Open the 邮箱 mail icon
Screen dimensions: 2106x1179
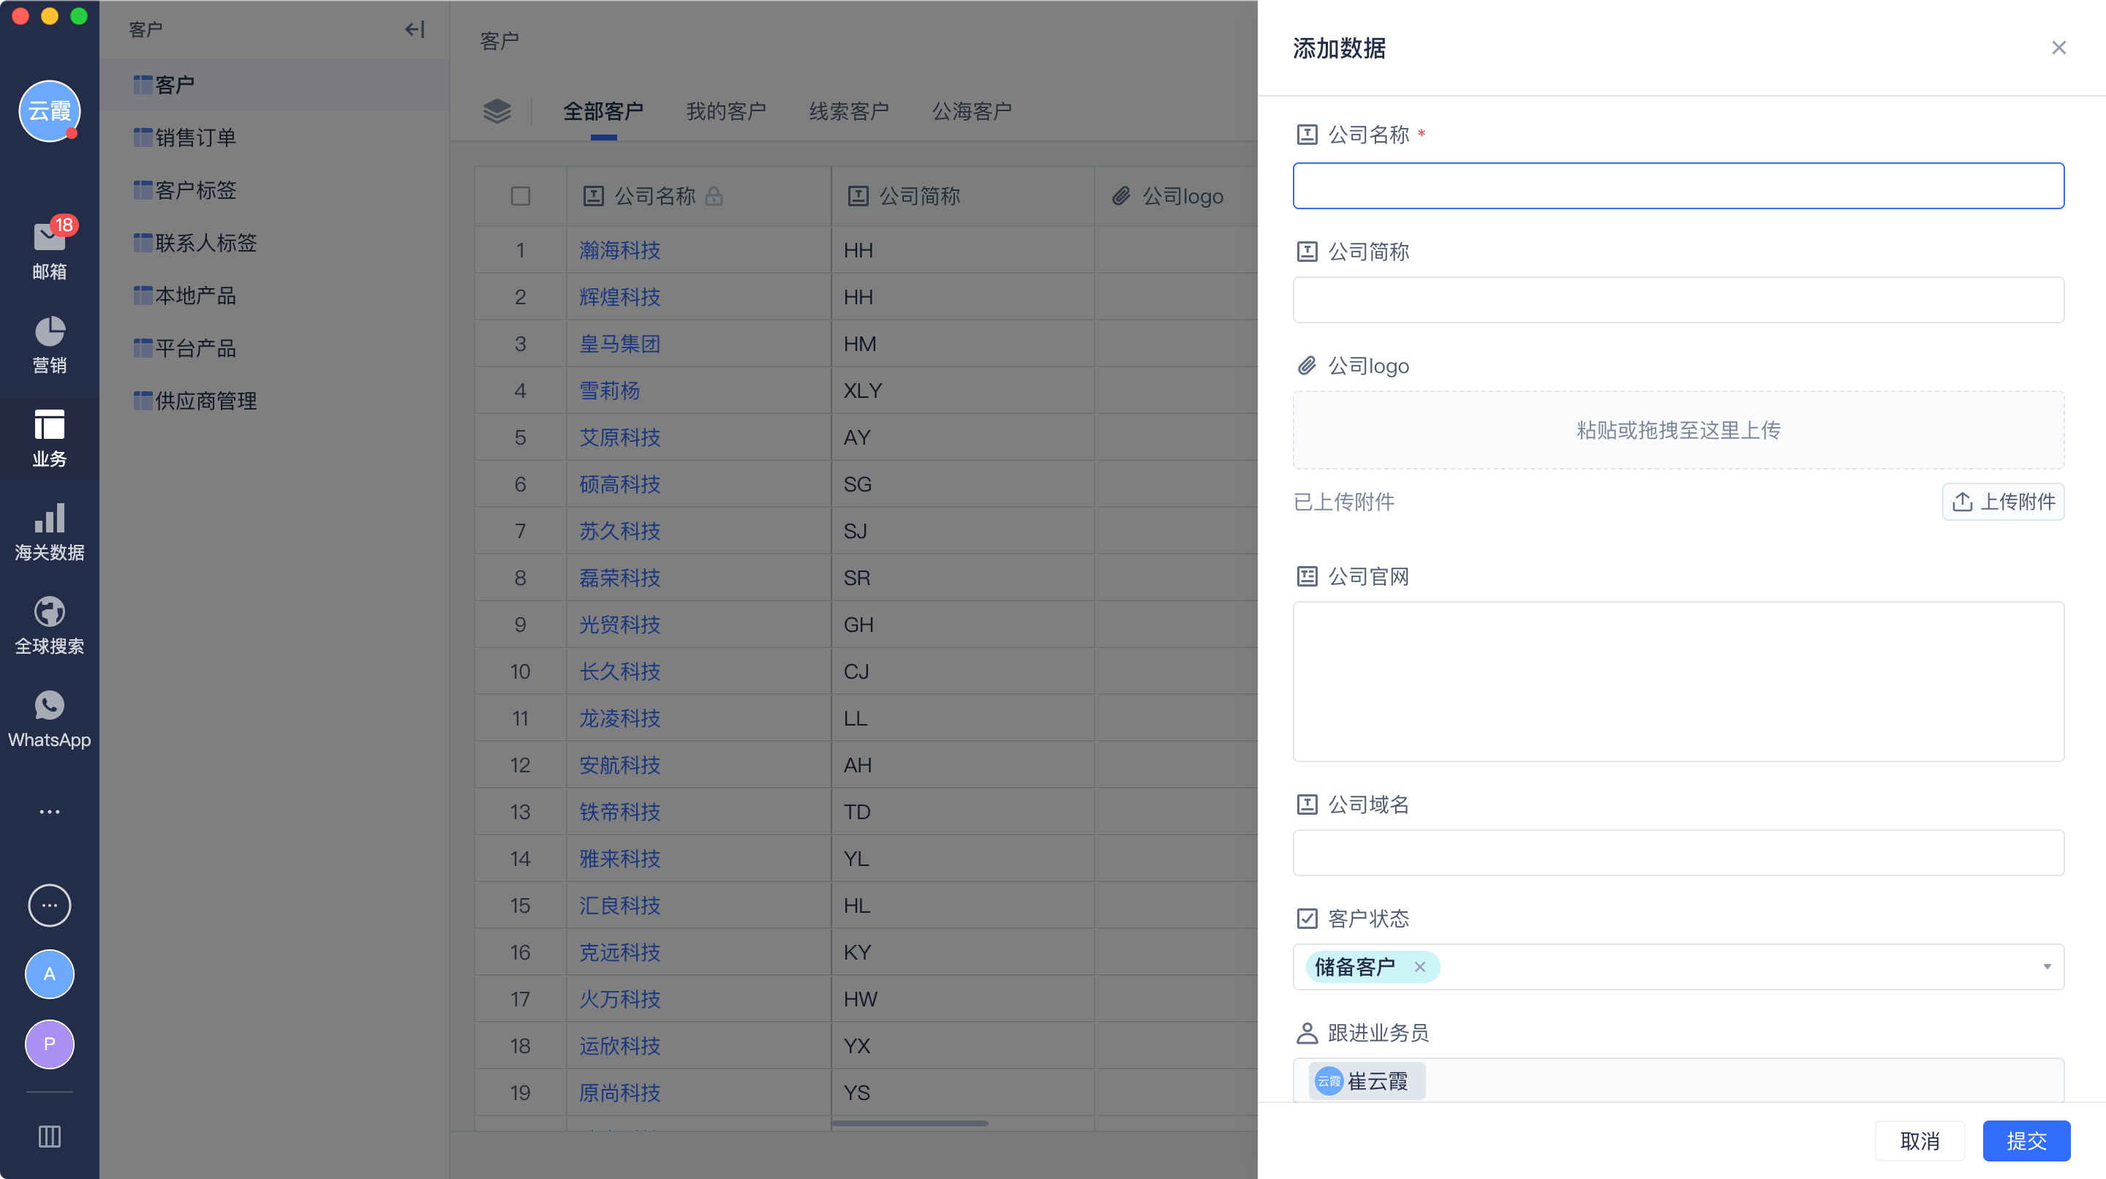tap(49, 238)
